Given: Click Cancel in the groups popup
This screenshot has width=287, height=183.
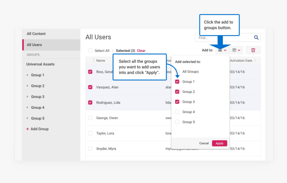Looking at the screenshot, I should pos(204,143).
